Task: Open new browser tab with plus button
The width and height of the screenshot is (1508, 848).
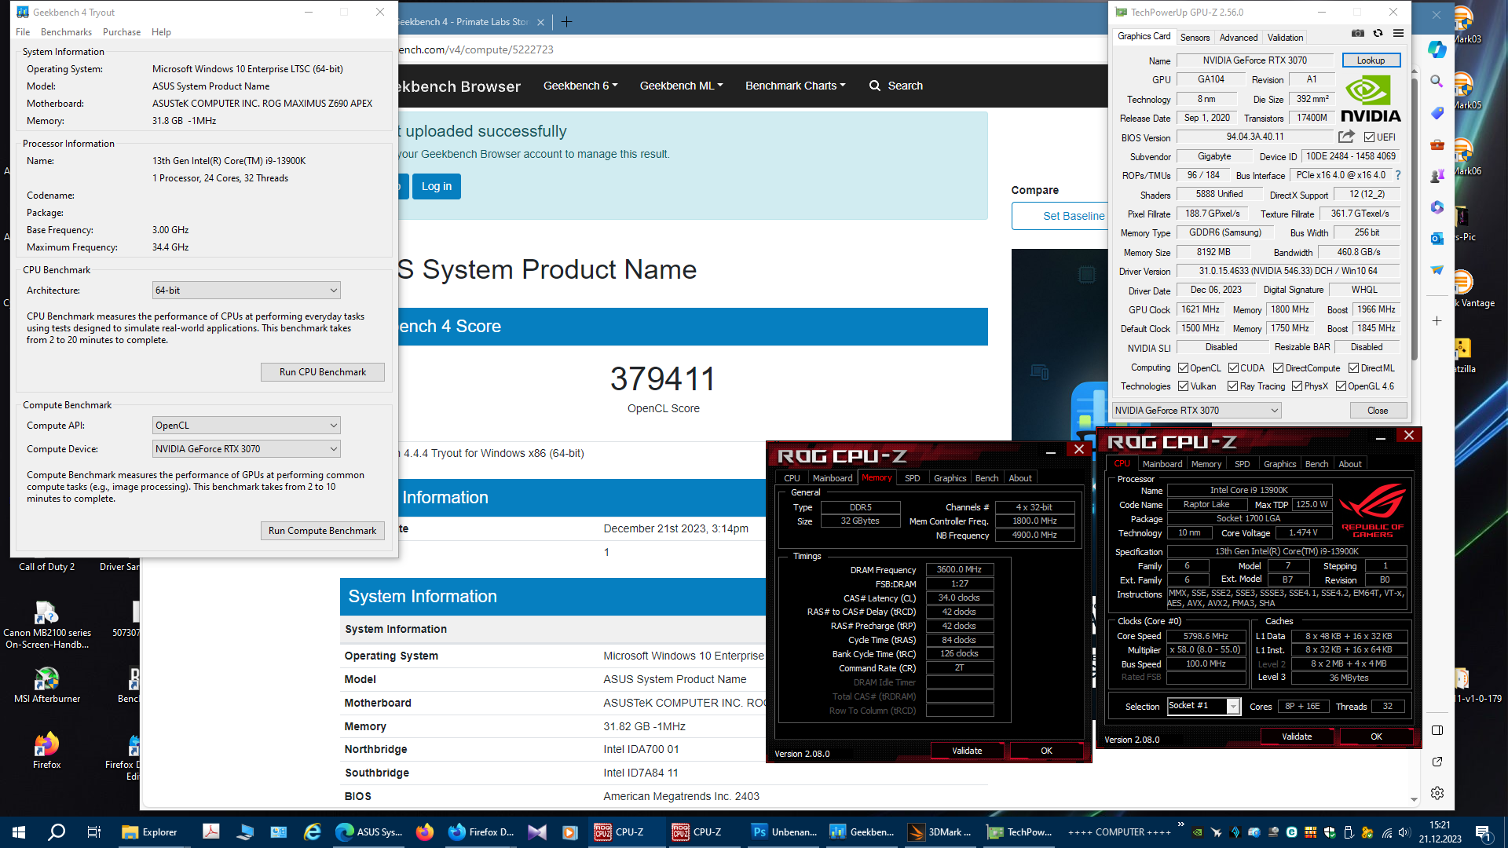Action: (x=566, y=22)
